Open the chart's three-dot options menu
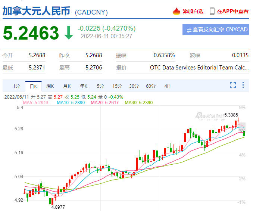Viewport: 253px width, 211px height. 243,85
